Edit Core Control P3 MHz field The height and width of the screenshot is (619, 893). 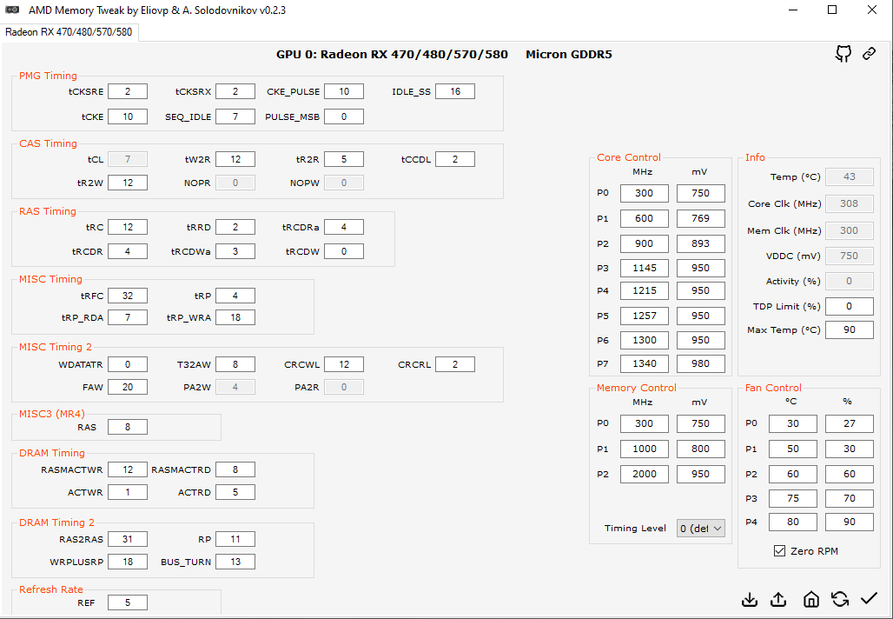point(644,268)
